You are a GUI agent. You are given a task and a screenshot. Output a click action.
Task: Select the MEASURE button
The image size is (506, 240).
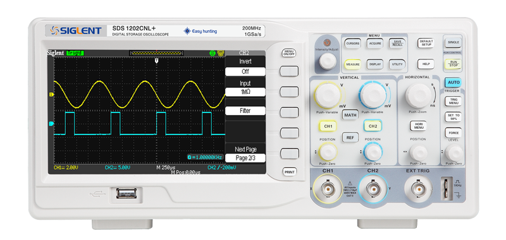tap(352, 64)
